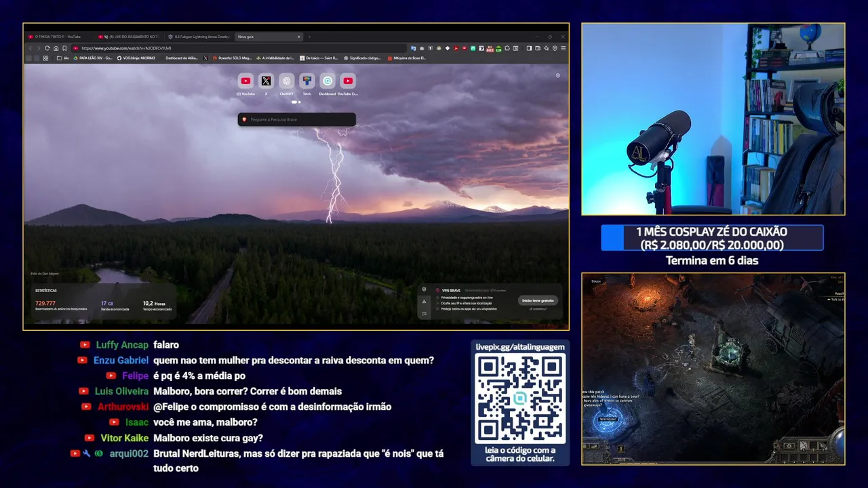
Task: Go back with the browser back arrow
Action: 31,48
